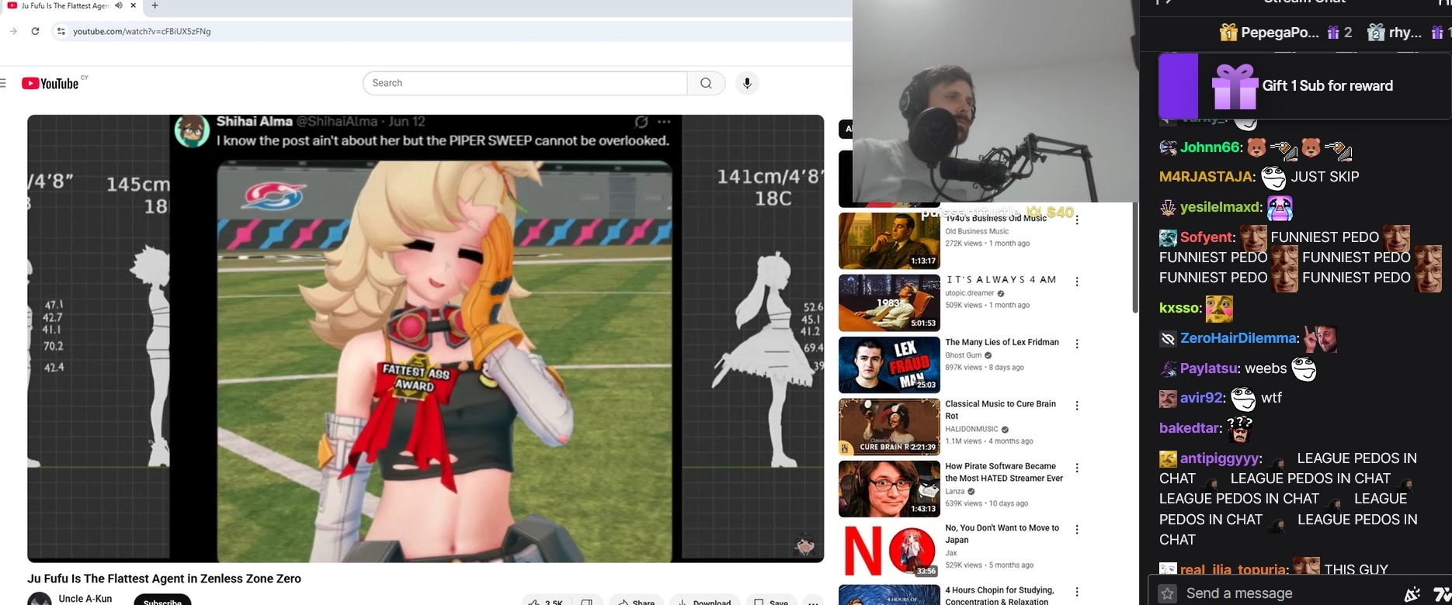The width and height of the screenshot is (1452, 605).
Task: Click the HALIDONMUSIC channel name
Action: pyautogui.click(x=971, y=429)
